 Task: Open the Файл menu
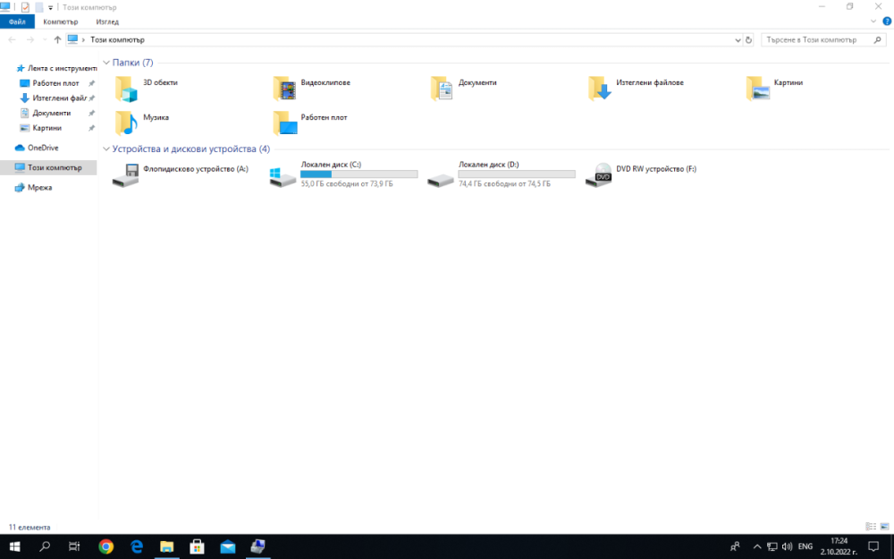[17, 21]
